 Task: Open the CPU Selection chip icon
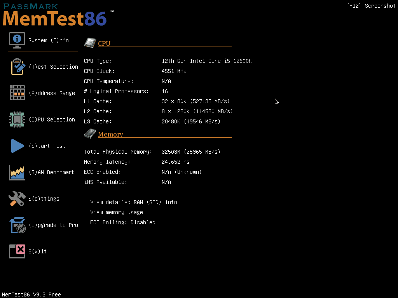(x=17, y=120)
